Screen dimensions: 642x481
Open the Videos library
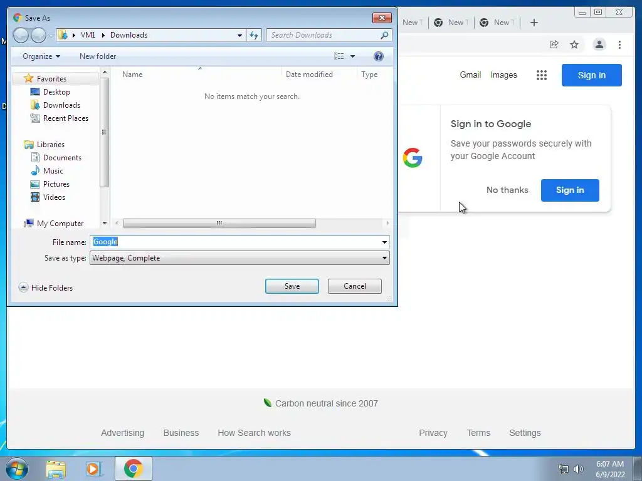tap(54, 197)
